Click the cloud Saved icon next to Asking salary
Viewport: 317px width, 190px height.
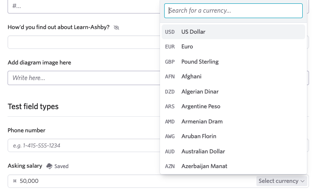click(x=49, y=166)
